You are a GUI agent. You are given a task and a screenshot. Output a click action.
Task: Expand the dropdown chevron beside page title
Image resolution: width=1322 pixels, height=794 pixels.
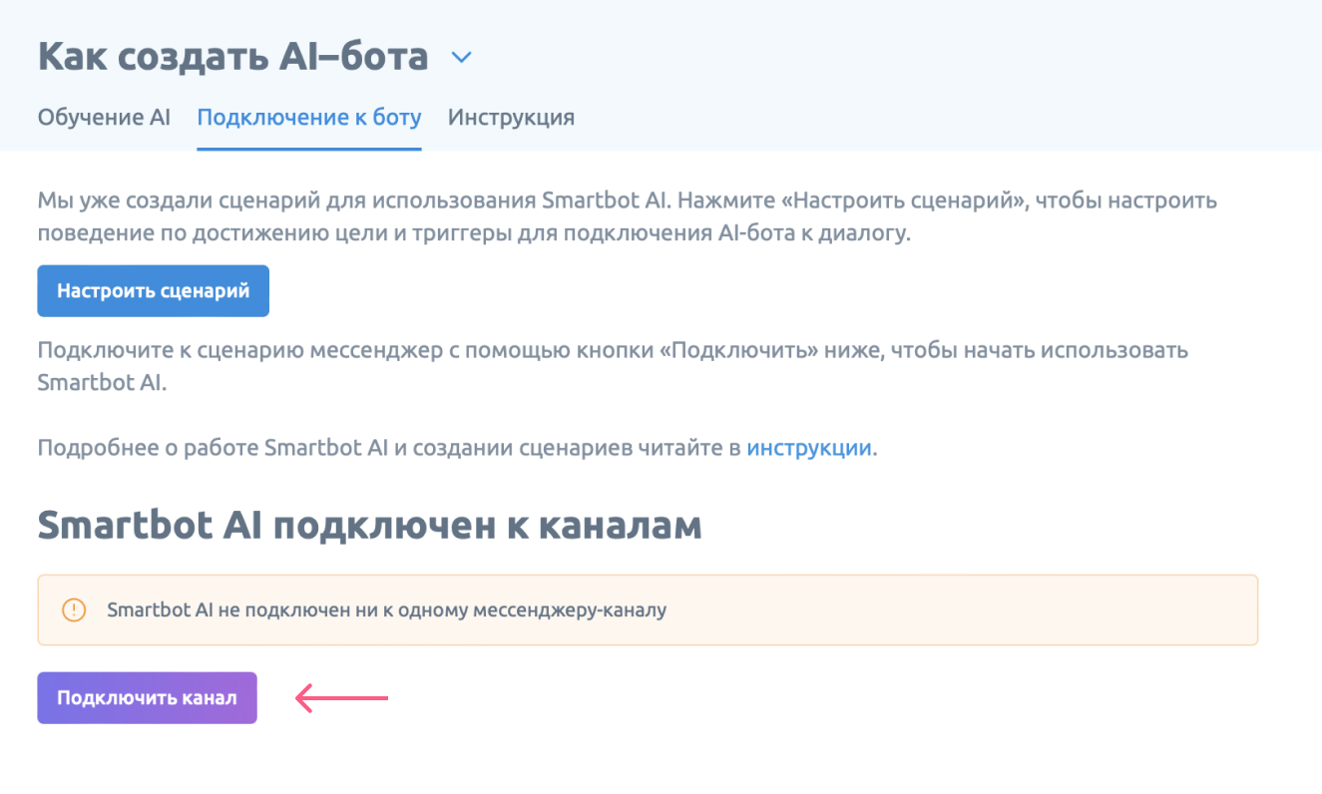pos(461,58)
